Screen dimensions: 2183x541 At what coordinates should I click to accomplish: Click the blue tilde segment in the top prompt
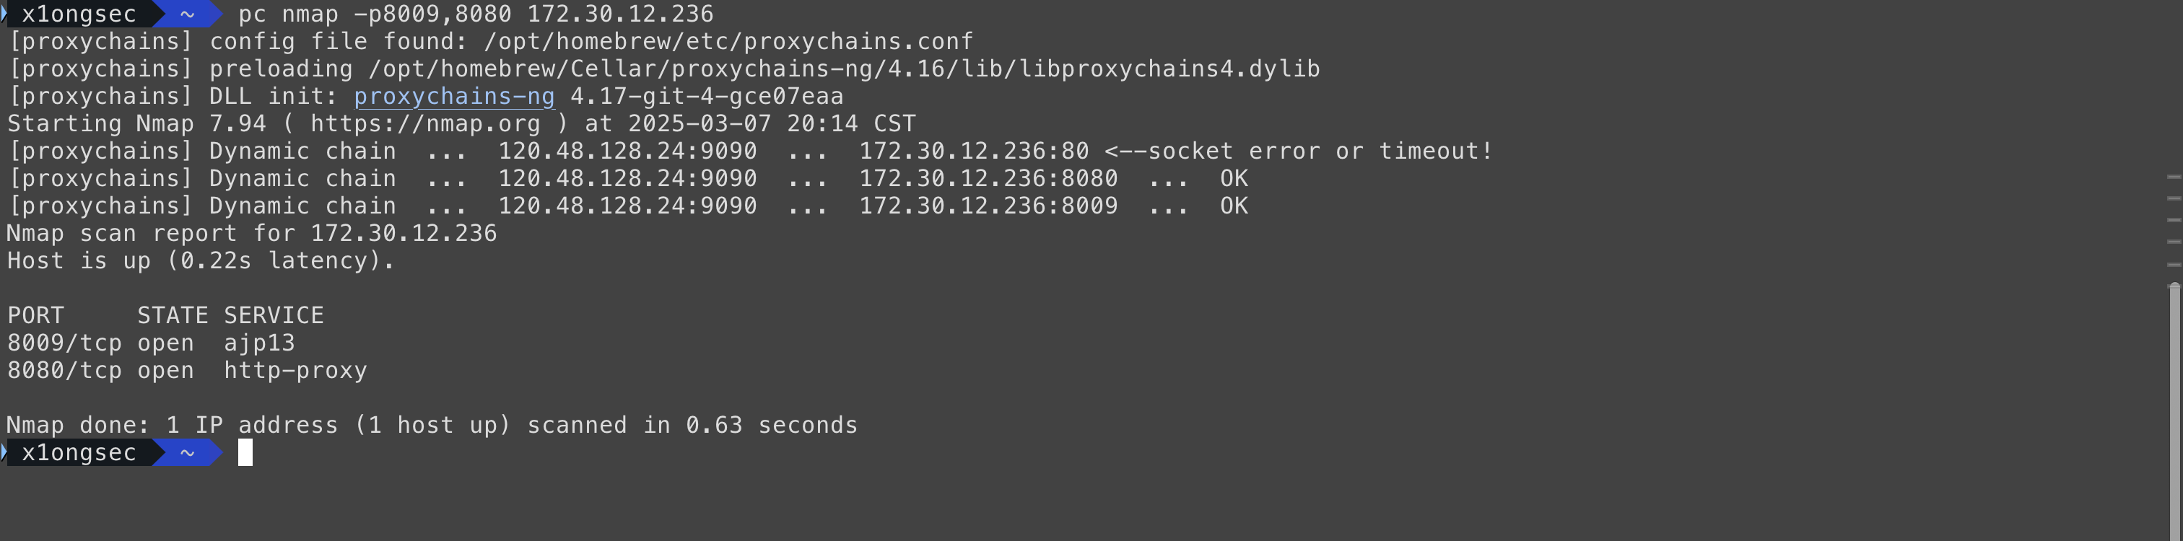pyautogui.click(x=187, y=14)
